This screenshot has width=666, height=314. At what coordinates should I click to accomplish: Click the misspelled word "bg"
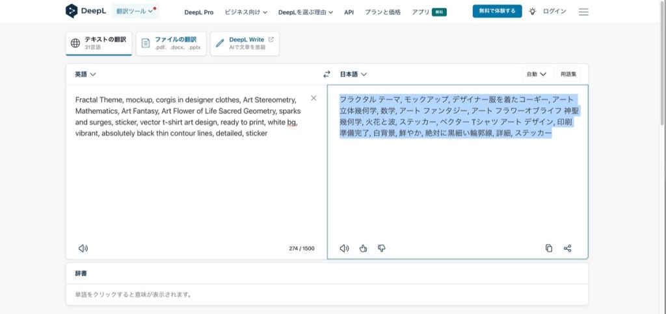[291, 123]
